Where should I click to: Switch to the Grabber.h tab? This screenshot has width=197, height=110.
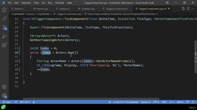point(64,9)
